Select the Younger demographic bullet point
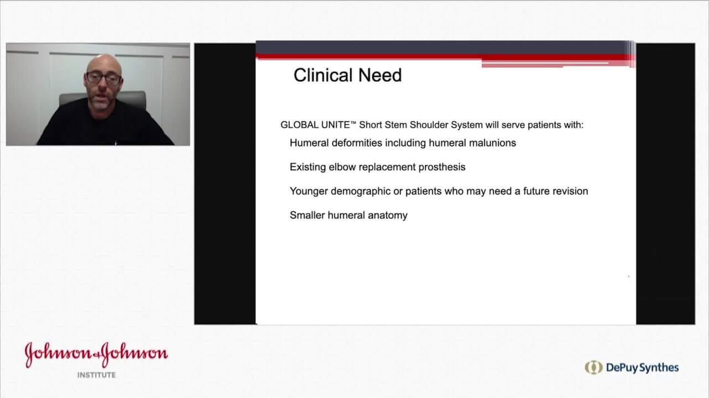 click(x=438, y=191)
